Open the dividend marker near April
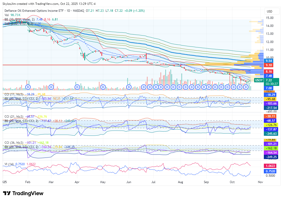Image resolution: width=283 pixels, height=201 pixels. pos(77,87)
